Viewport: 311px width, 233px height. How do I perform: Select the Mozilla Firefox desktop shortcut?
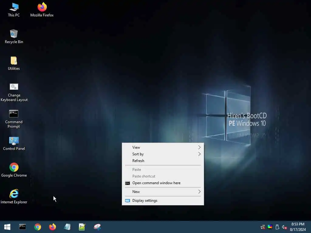(x=42, y=10)
